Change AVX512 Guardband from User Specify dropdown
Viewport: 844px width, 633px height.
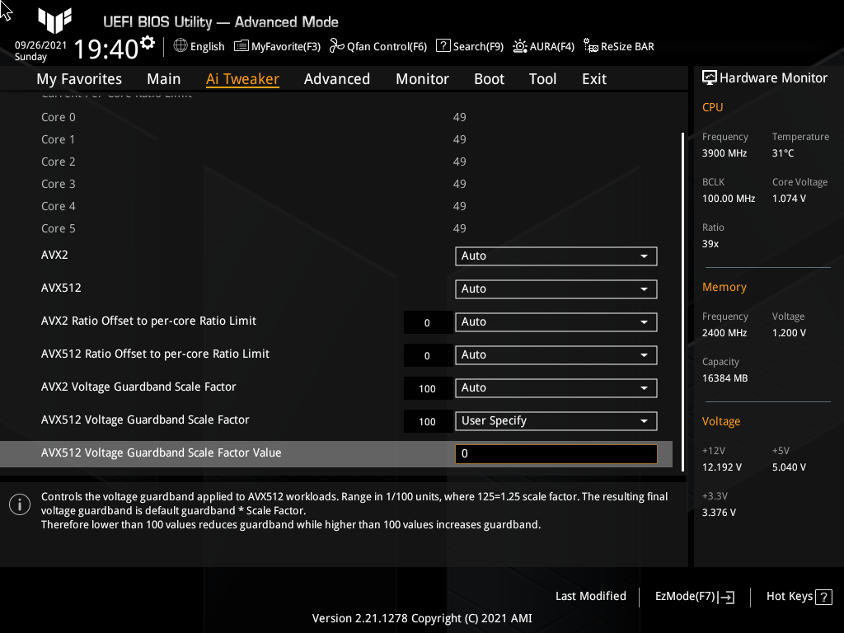pyautogui.click(x=556, y=420)
